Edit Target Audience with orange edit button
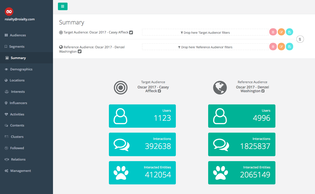This screenshot has width=315, height=194. pos(281,32)
